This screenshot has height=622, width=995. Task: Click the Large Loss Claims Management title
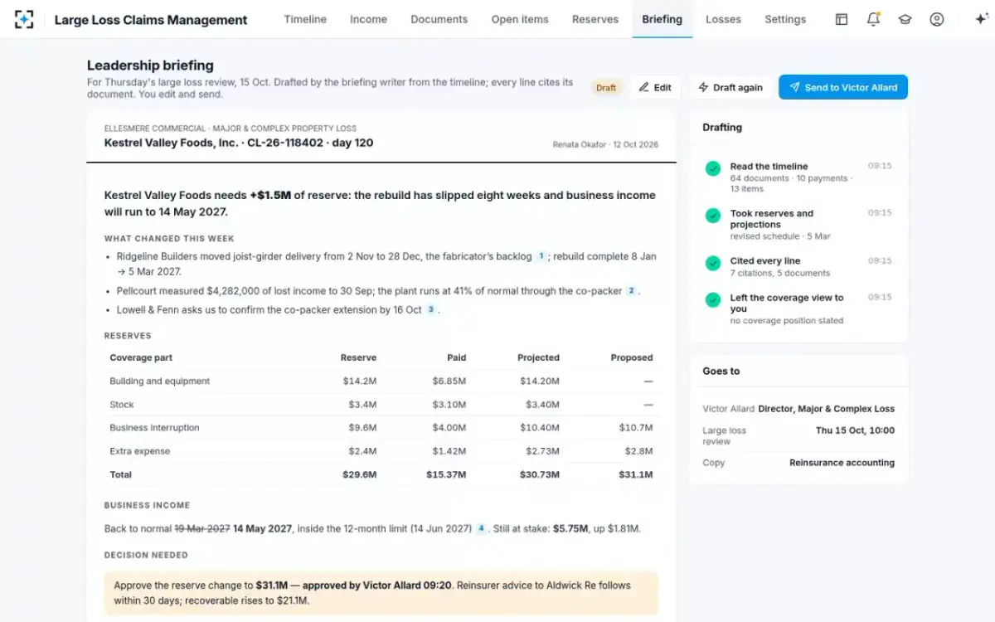pos(151,20)
